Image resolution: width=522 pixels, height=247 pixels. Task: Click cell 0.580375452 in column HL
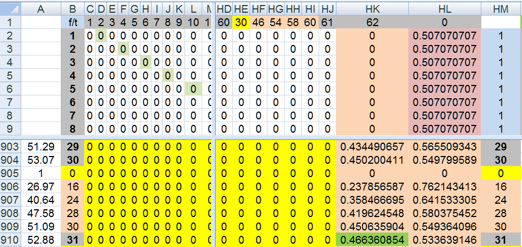445,213
